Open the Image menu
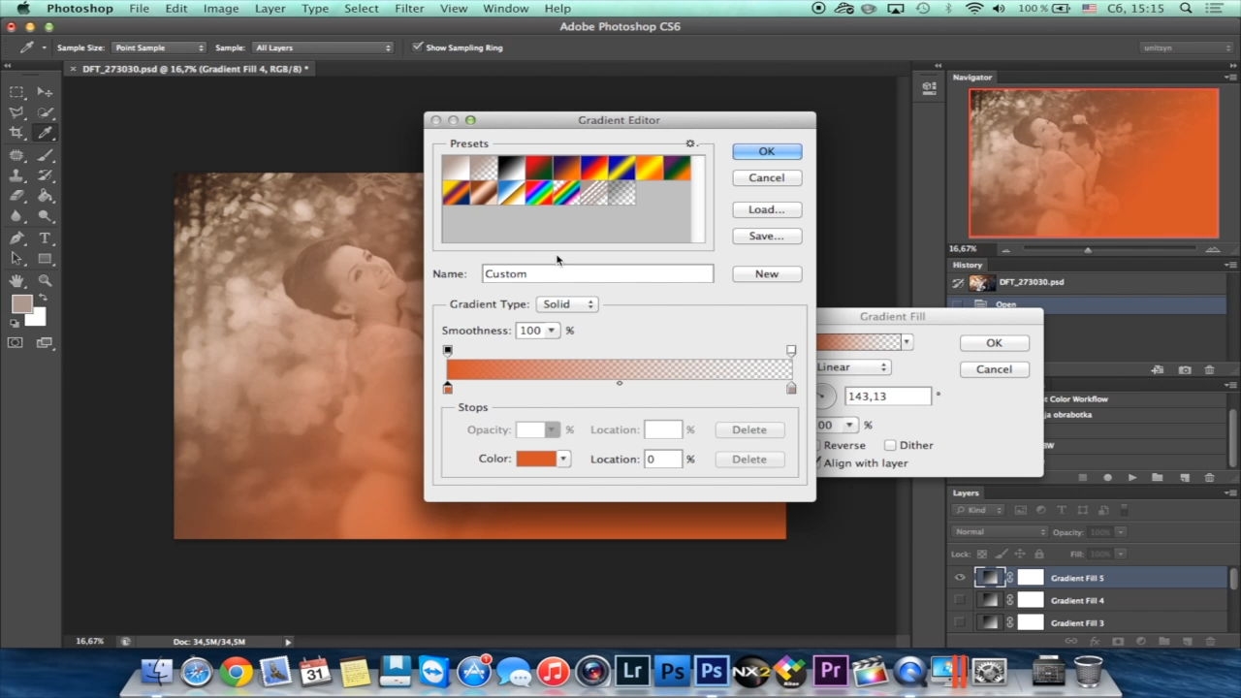This screenshot has width=1241, height=698. tap(220, 9)
